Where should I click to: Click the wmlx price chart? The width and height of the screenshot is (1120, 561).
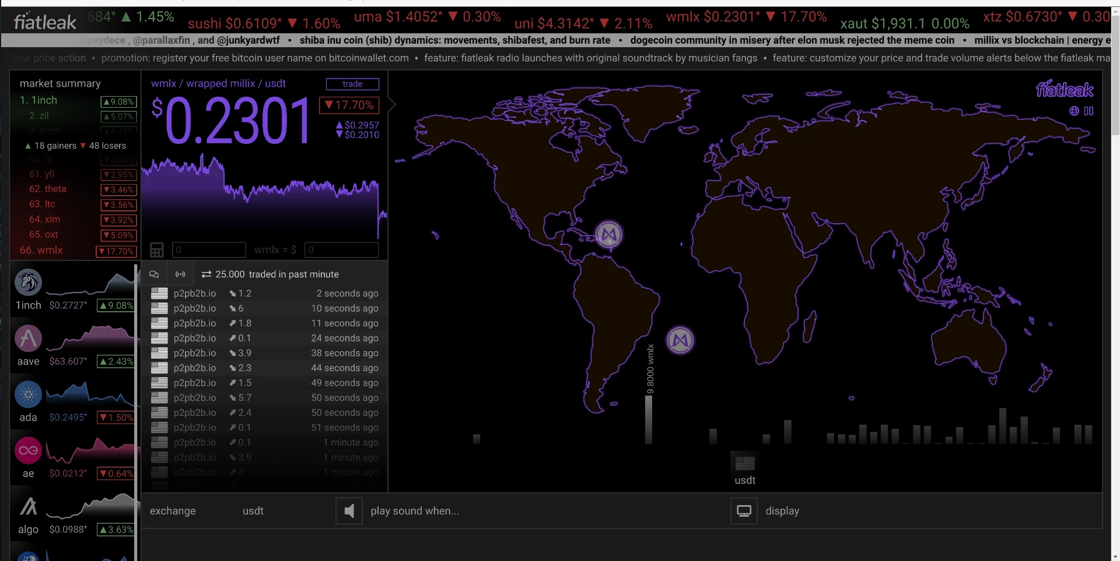click(x=264, y=196)
